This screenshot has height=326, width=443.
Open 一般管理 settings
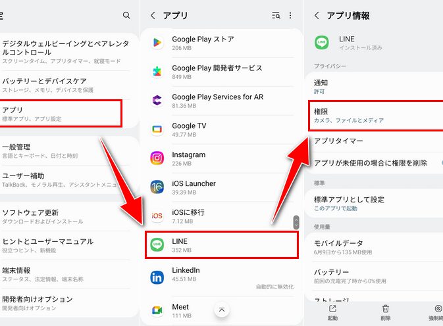coord(66,151)
